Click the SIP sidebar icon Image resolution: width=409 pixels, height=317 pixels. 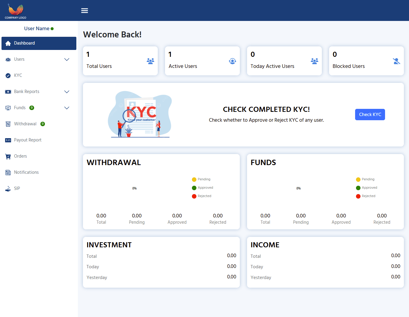tap(8, 189)
